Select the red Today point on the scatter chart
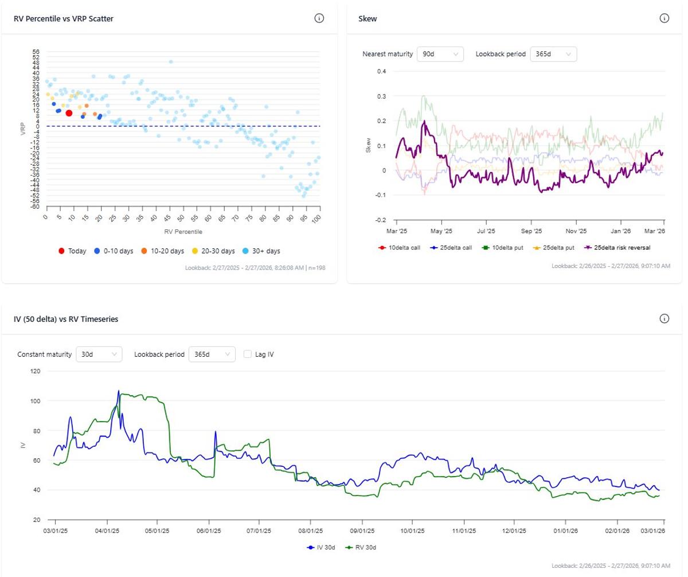Viewport: 688px width, 577px height. (x=68, y=112)
